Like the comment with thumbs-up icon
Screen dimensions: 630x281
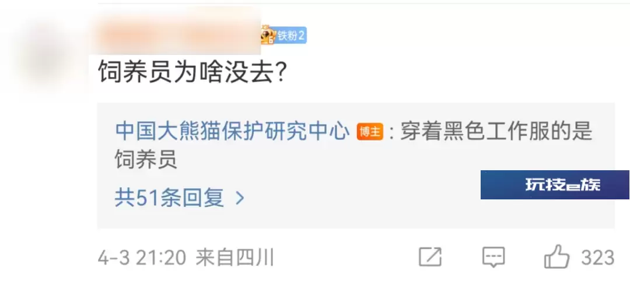(556, 257)
